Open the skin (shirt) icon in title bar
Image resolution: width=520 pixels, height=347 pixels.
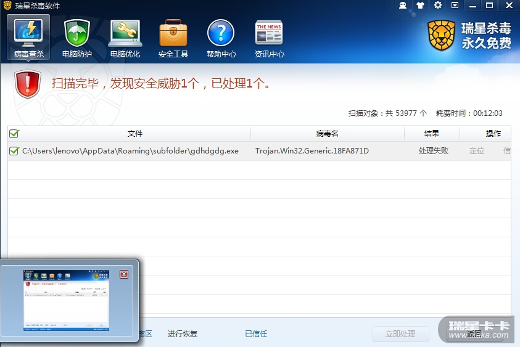[x=420, y=6]
